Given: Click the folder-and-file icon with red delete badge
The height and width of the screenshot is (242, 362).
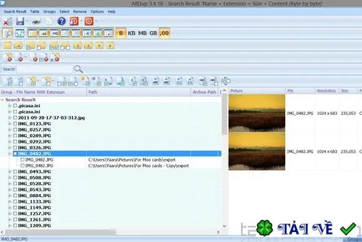Looking at the screenshot, I should click(7, 57).
